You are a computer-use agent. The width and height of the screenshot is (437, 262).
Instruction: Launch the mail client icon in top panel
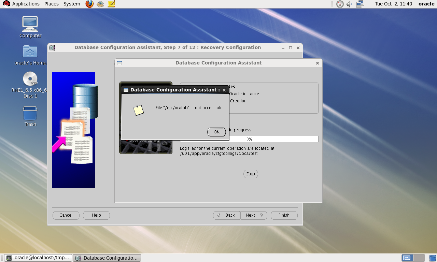(100, 4)
